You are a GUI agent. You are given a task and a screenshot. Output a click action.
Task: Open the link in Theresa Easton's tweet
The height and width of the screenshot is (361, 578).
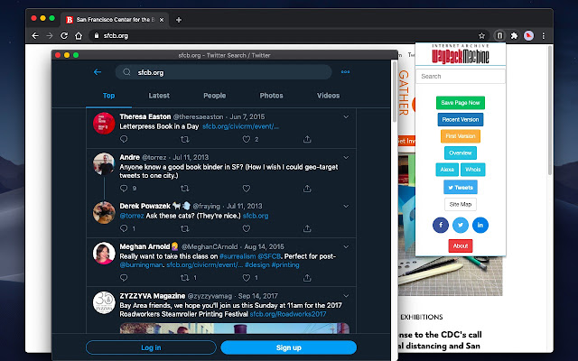(x=240, y=126)
